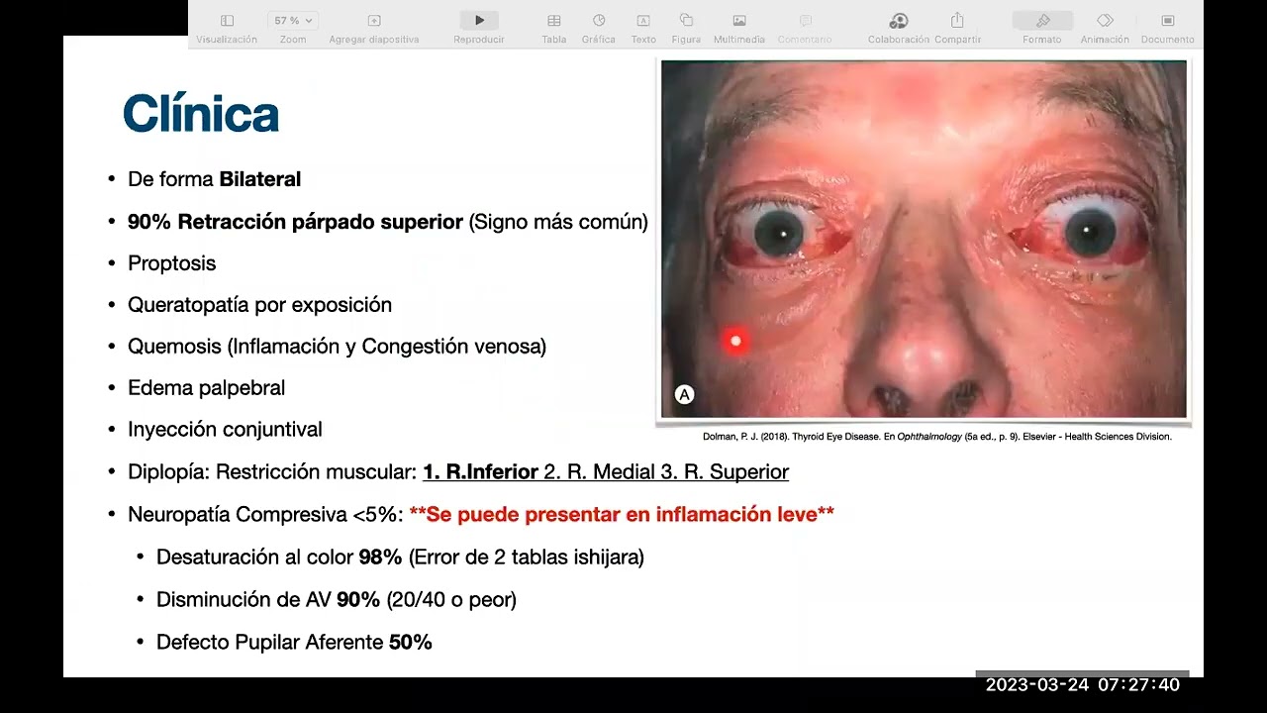Click red 'Se puede presentar en inflamación leve' text

[x=622, y=515]
